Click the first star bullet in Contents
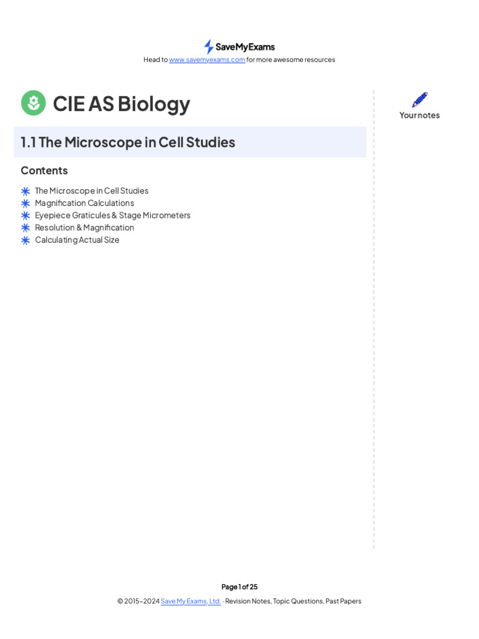This screenshot has width=479, height=639. point(26,191)
